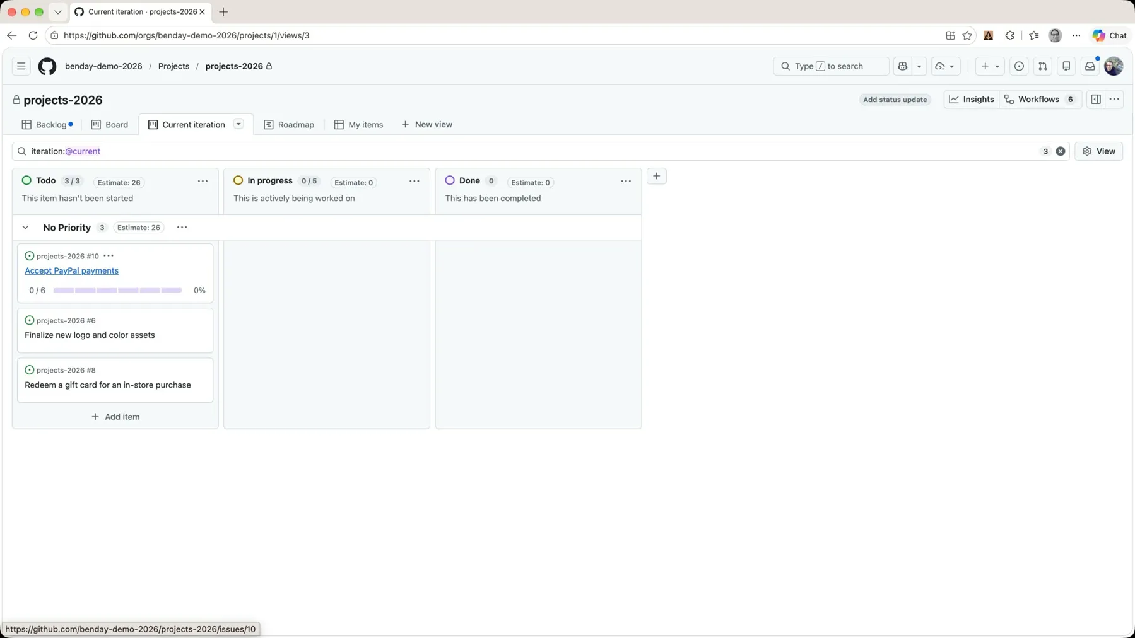Open the project more options menu
The image size is (1135, 638).
click(x=1115, y=100)
